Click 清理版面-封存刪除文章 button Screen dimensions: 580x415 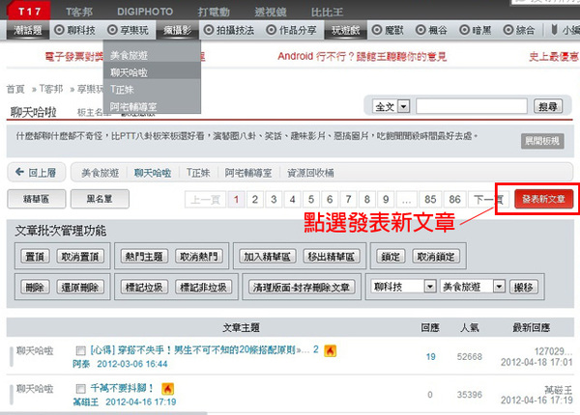coord(302,287)
